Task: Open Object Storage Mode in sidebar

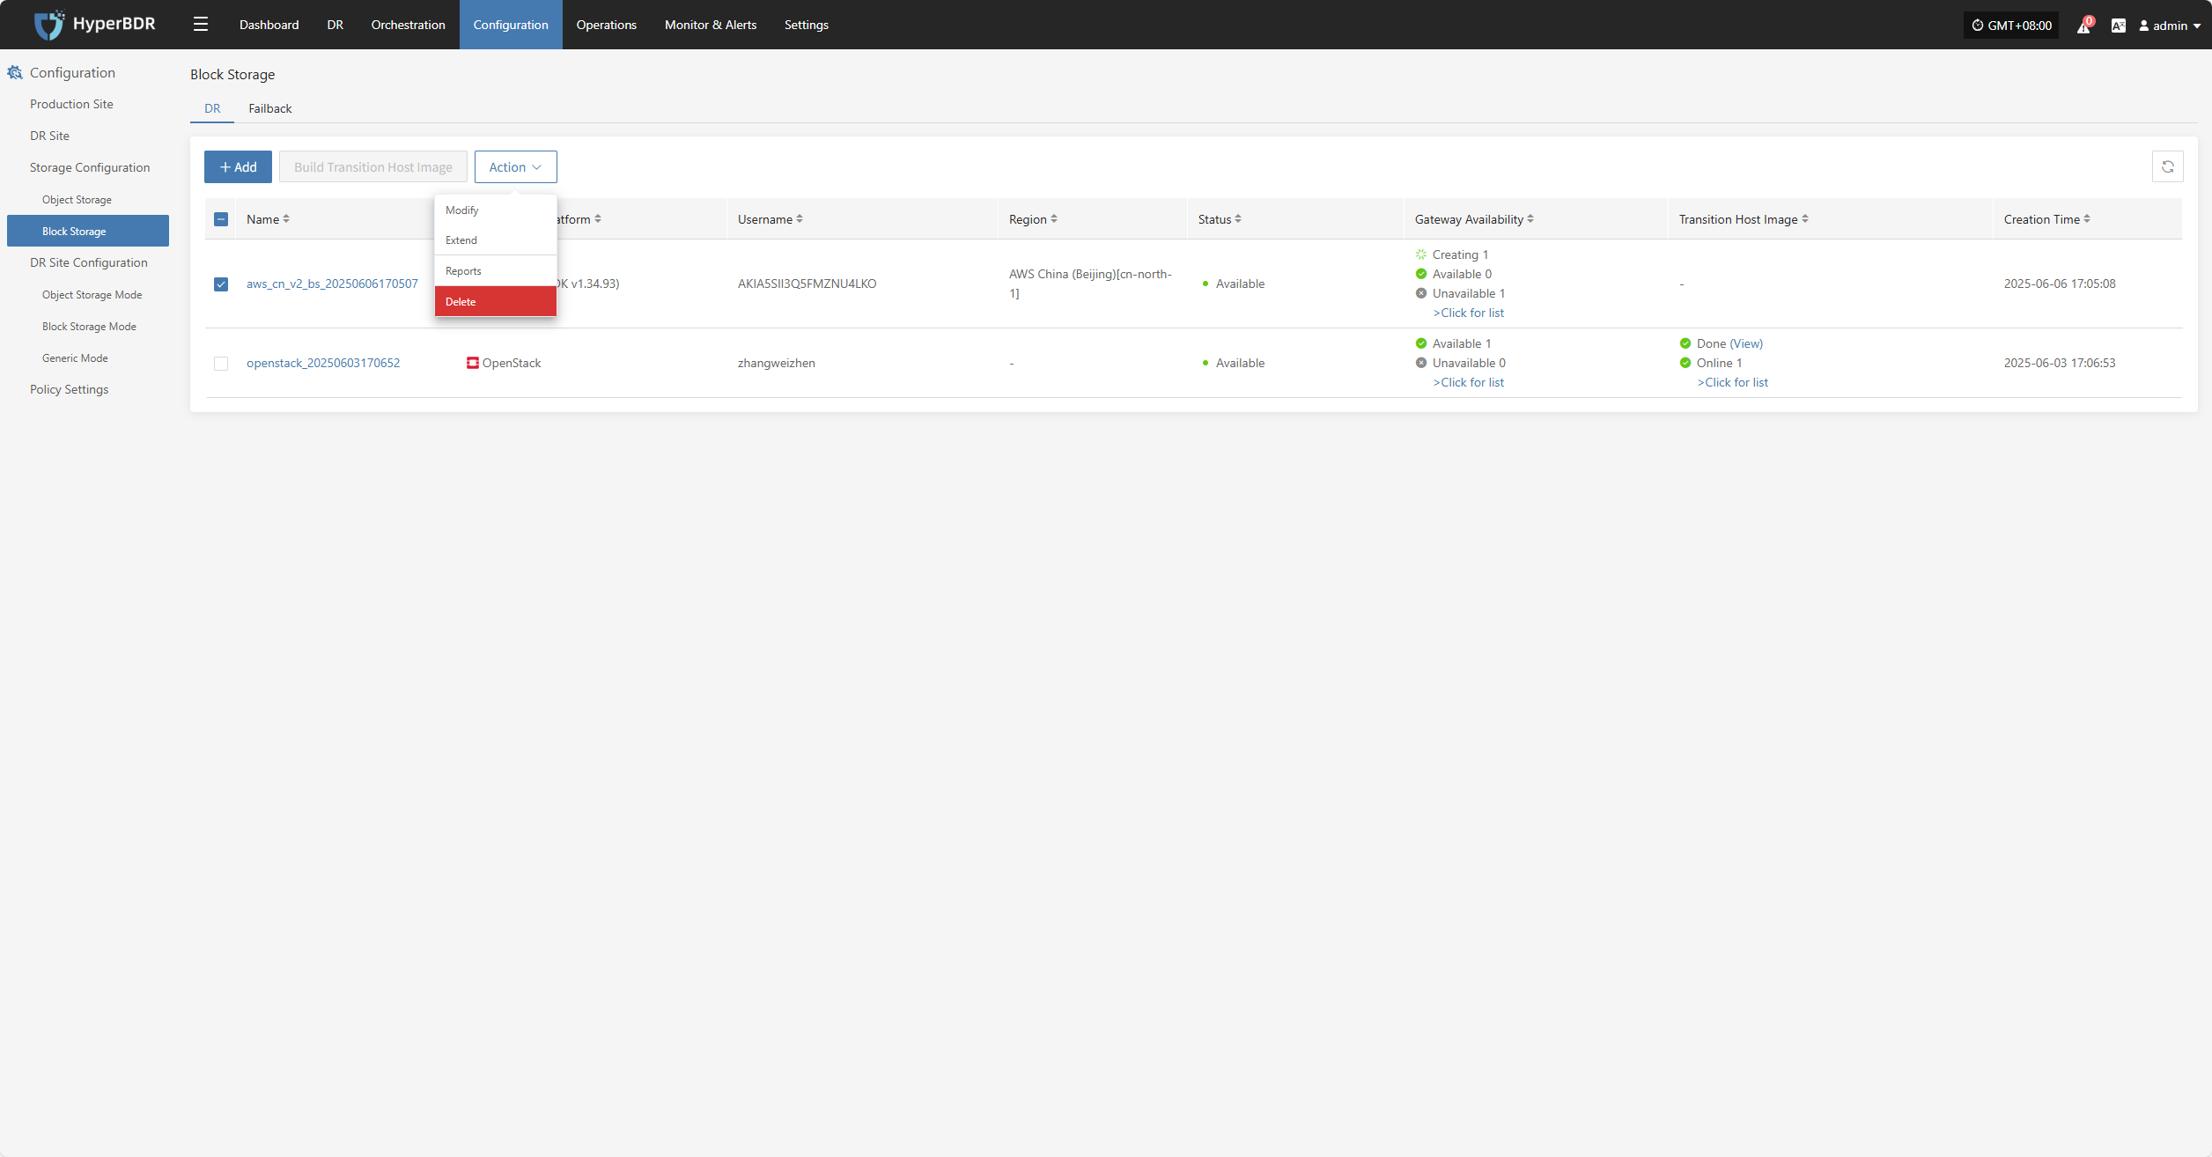Action: [92, 295]
